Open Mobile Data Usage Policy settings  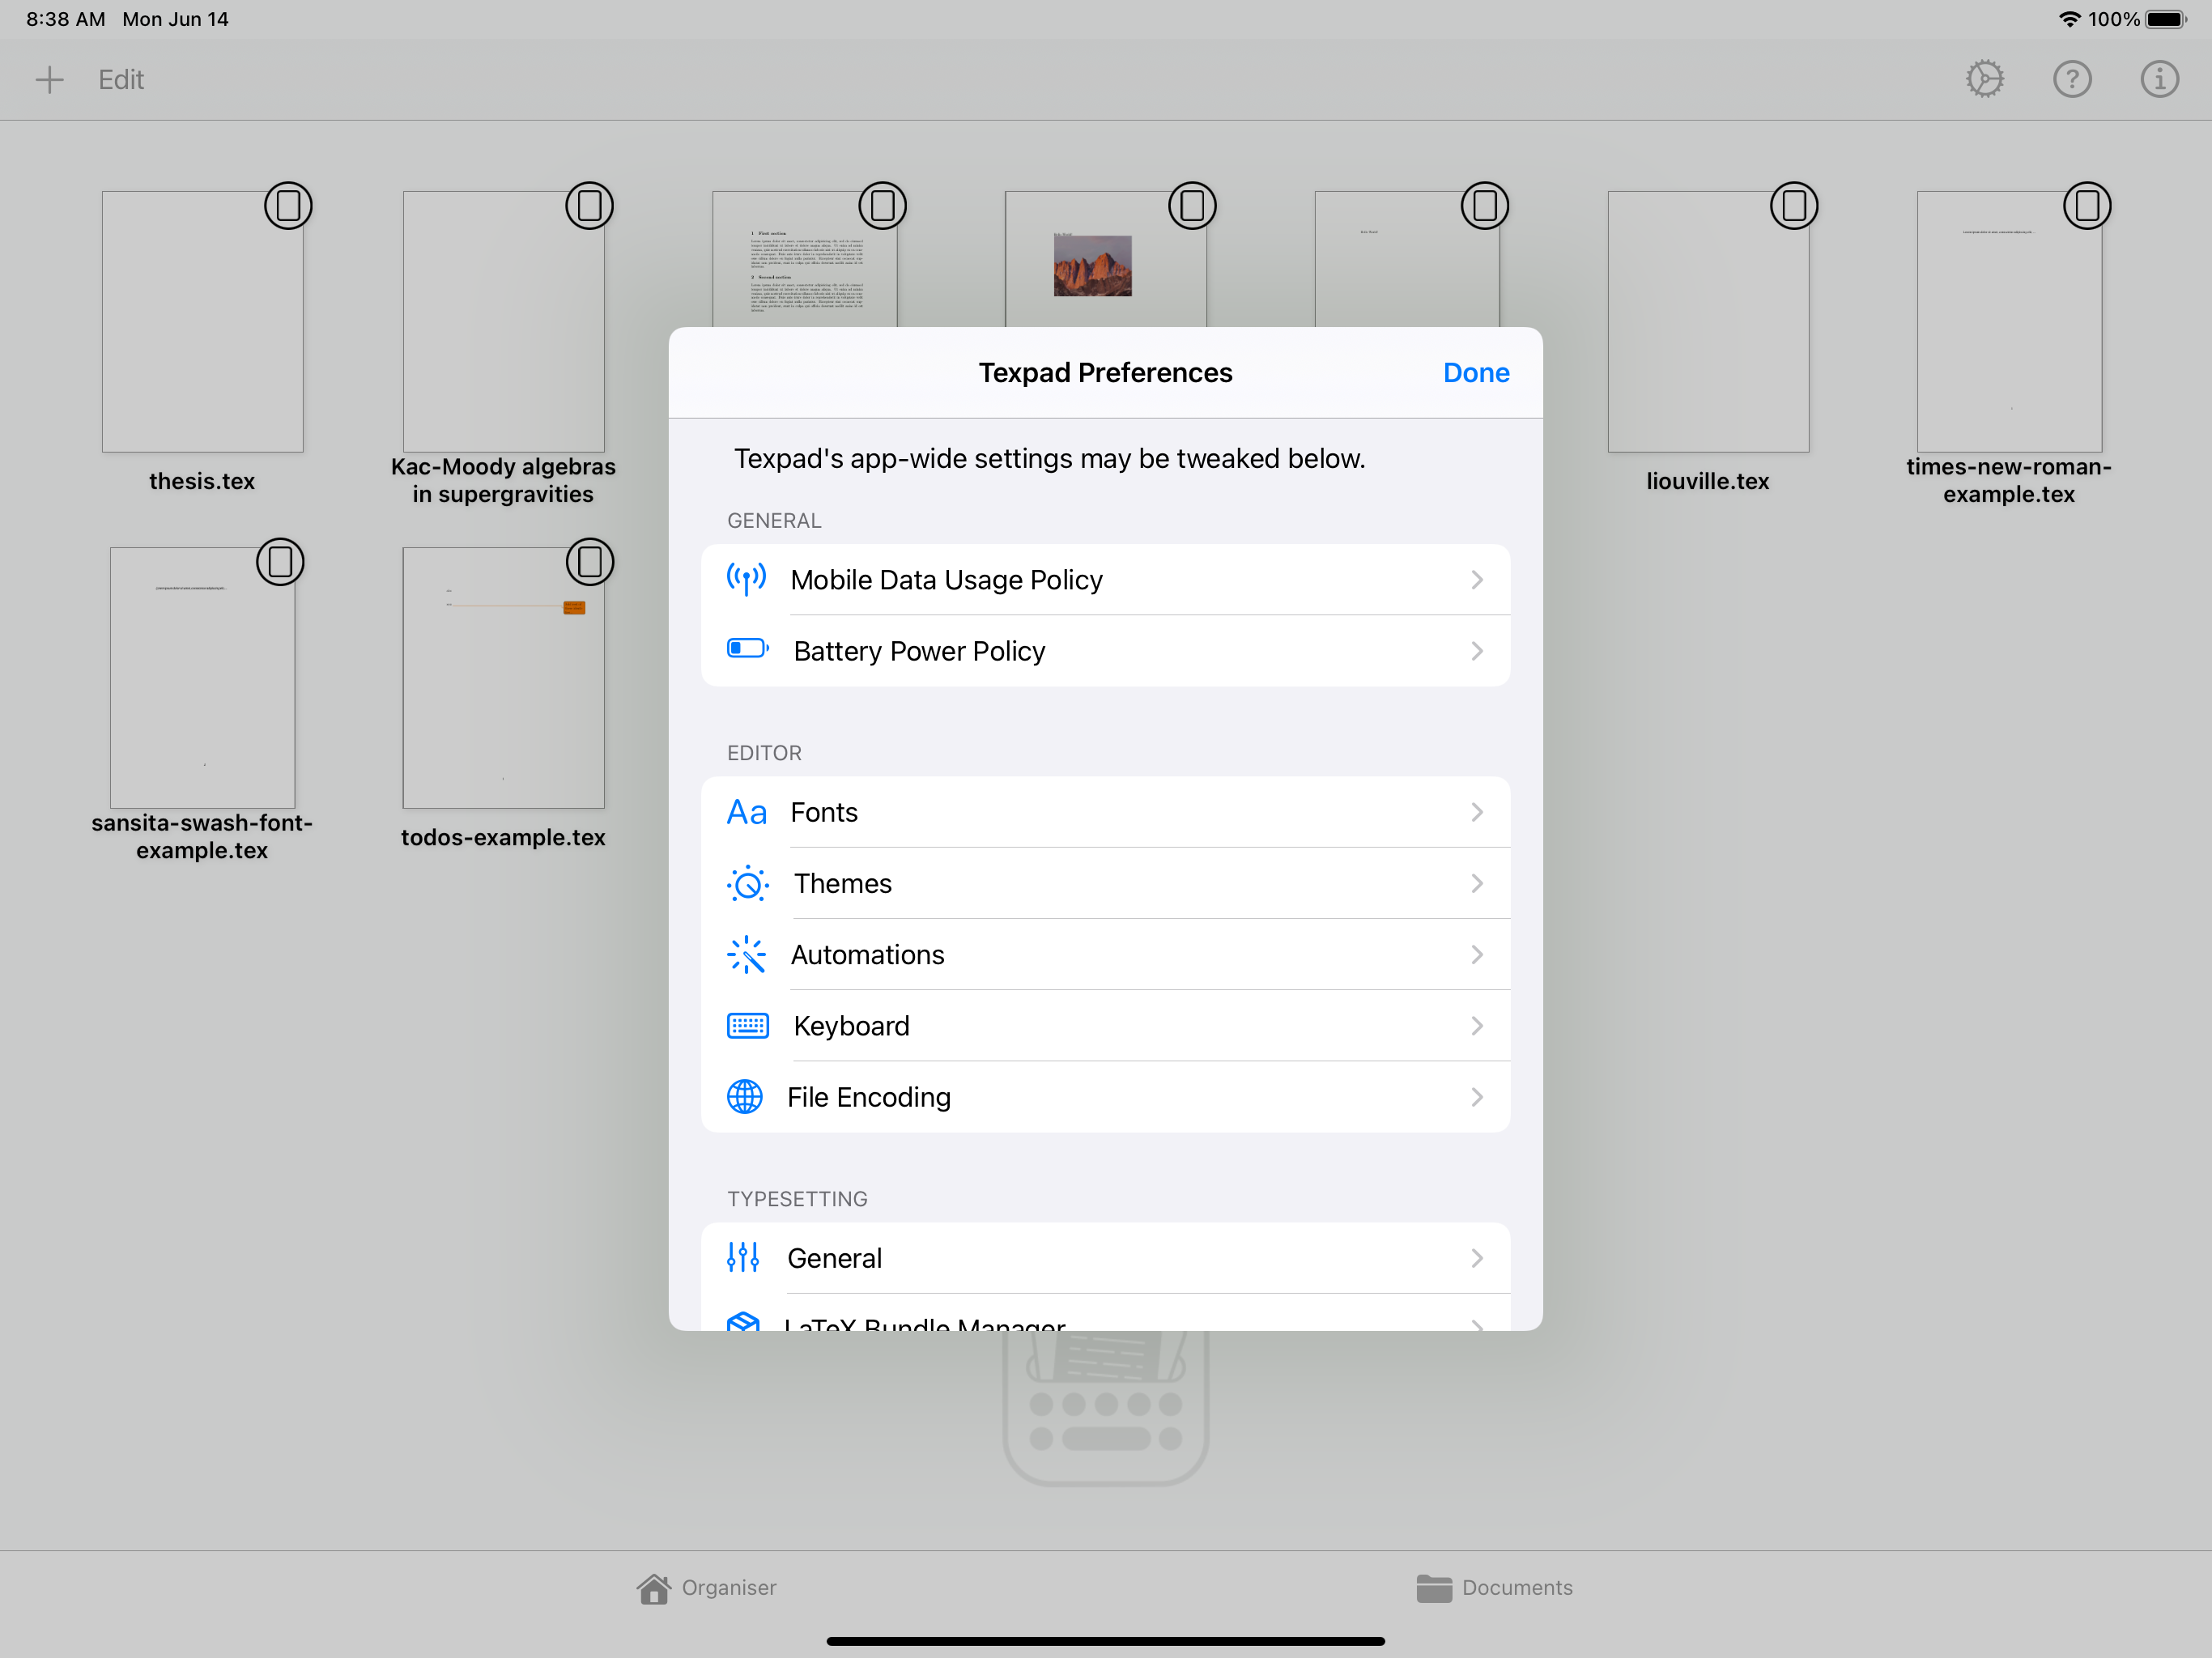click(1105, 580)
